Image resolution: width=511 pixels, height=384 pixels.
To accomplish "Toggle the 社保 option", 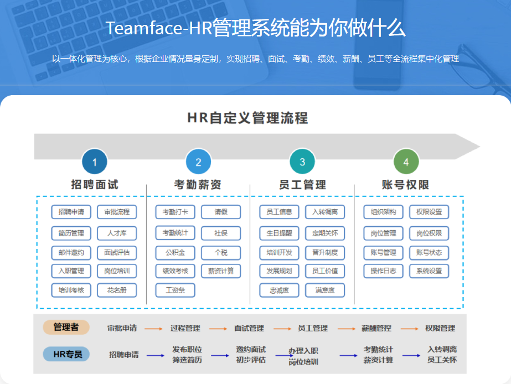I will [221, 233].
